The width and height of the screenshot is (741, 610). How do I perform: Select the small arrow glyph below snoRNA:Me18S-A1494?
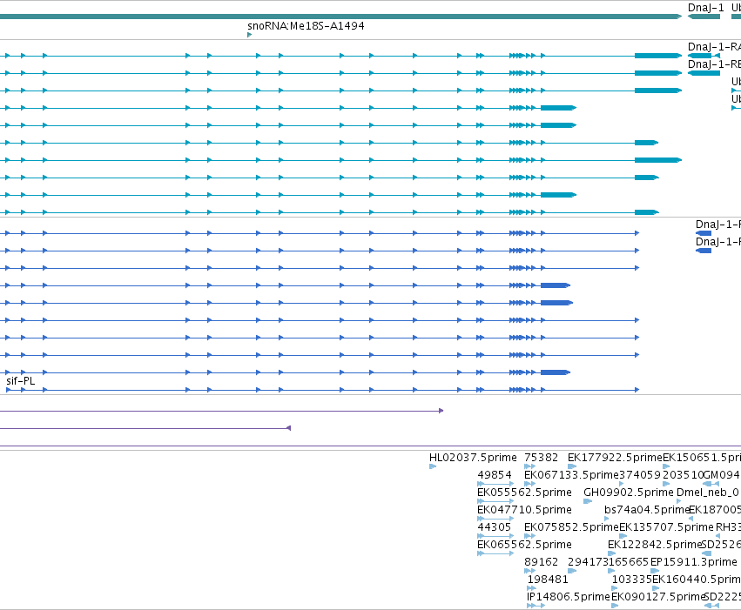[250, 35]
